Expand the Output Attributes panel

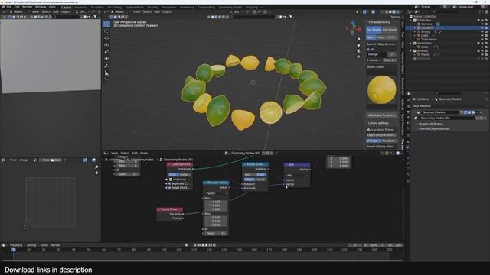click(430, 124)
